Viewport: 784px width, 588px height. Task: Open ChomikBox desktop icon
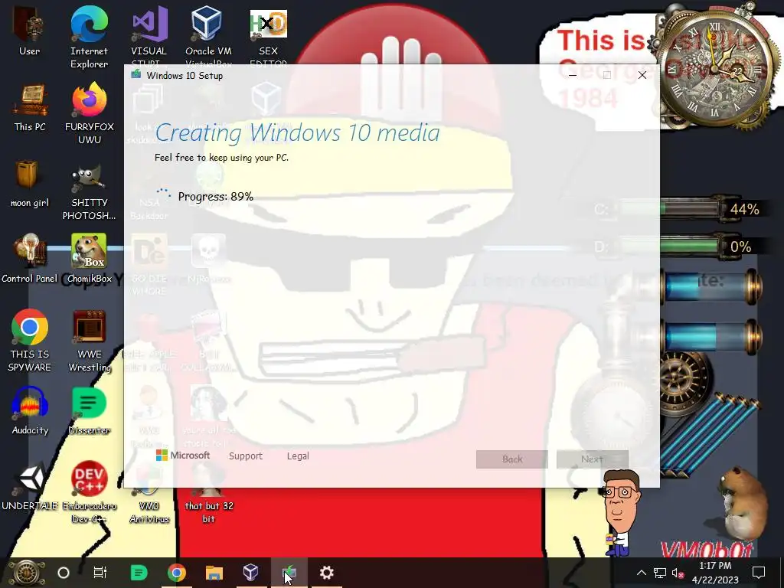pyautogui.click(x=89, y=259)
